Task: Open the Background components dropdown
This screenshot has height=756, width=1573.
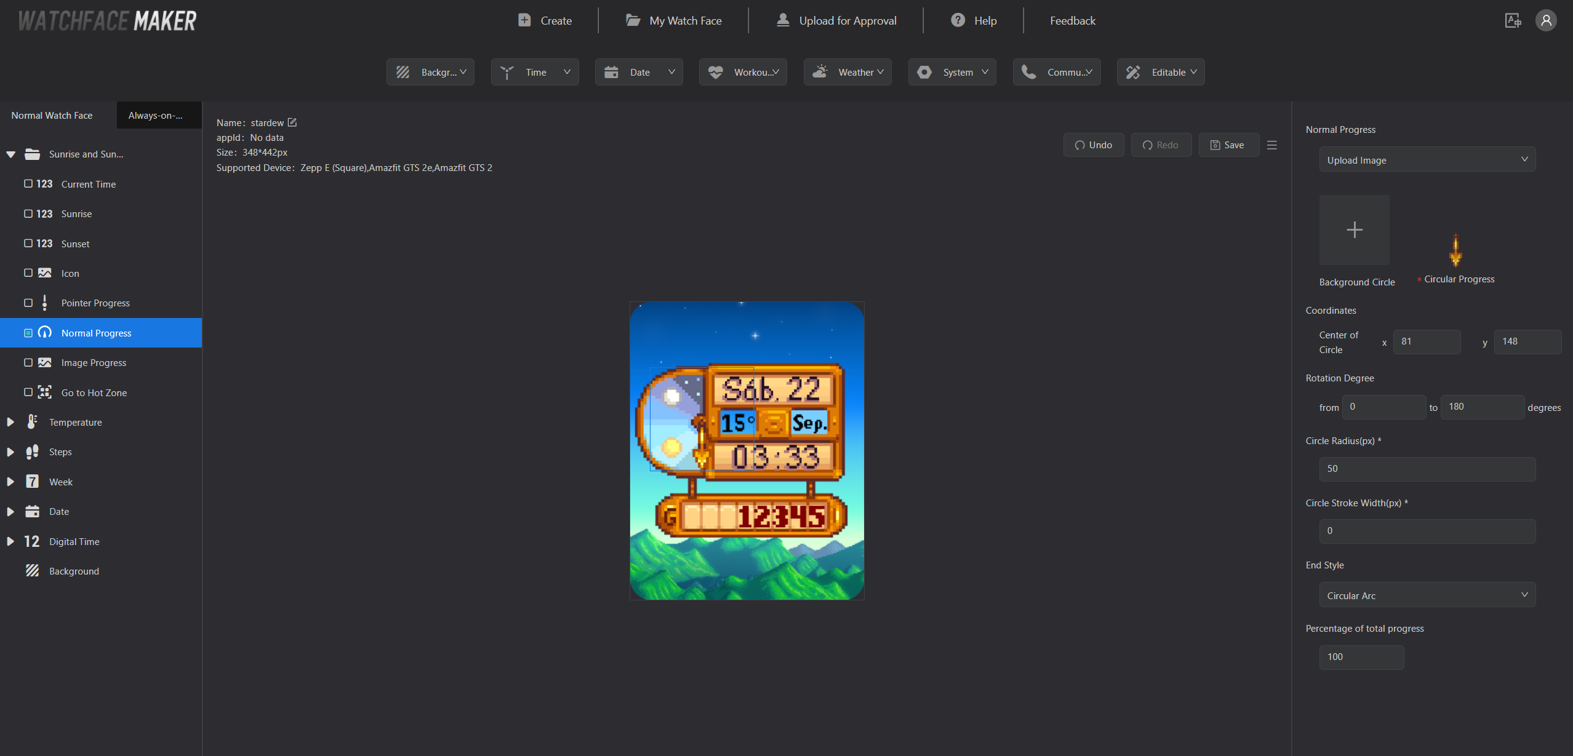Action: point(430,72)
